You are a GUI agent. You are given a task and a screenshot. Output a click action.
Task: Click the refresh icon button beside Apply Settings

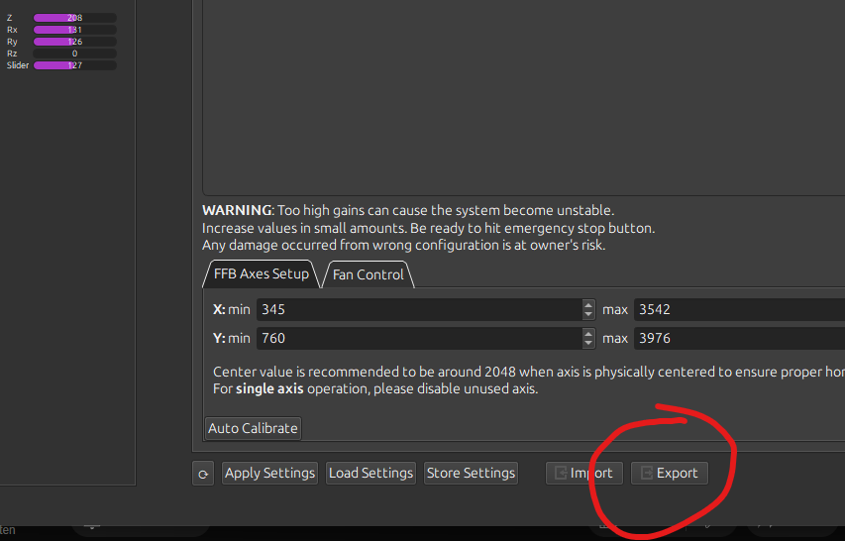pyautogui.click(x=203, y=473)
